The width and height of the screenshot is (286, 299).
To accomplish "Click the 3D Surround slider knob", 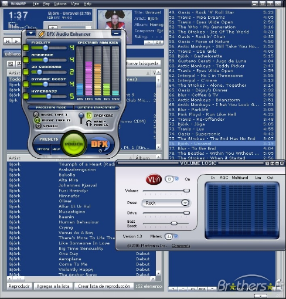I will tap(39, 72).
